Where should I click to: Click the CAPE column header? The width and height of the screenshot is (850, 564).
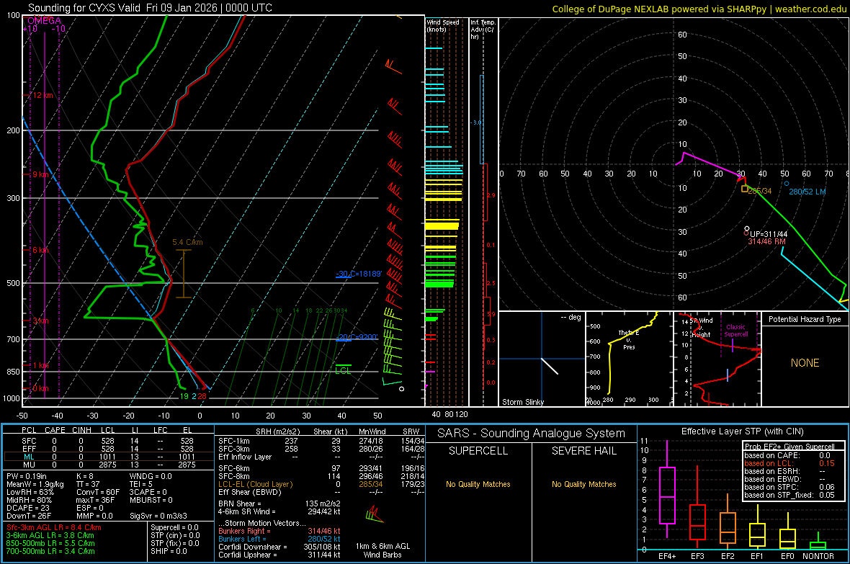point(55,430)
